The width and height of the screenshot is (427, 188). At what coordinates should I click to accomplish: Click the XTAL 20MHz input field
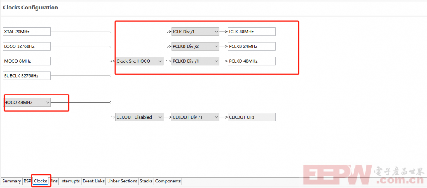(26, 32)
